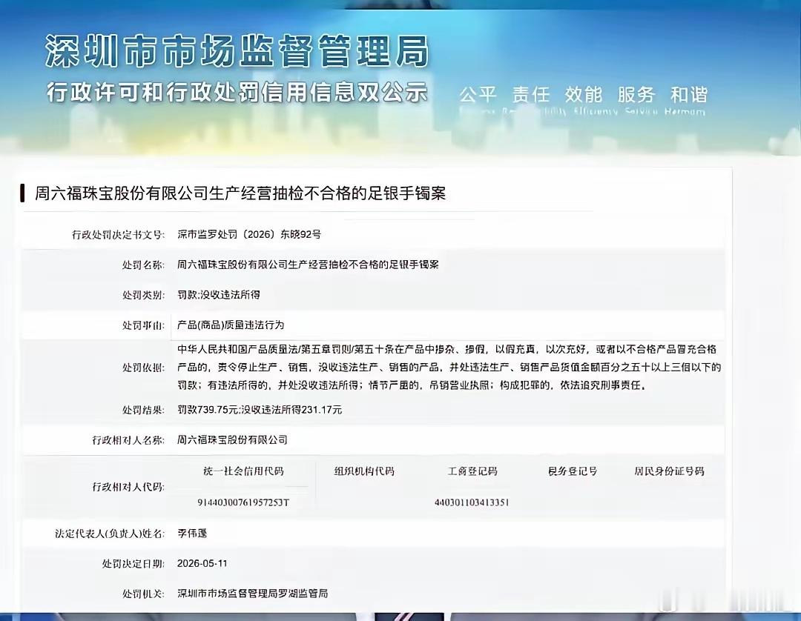This screenshot has height=621, width=801.
Task: Click the credit code 91440300761957253T
Action: tap(243, 502)
